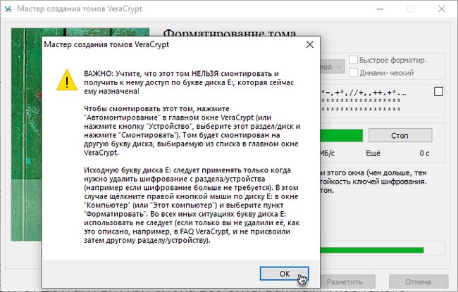Click the '0 с' remaining time value
Screen dimensions: 458x292
[424, 153]
